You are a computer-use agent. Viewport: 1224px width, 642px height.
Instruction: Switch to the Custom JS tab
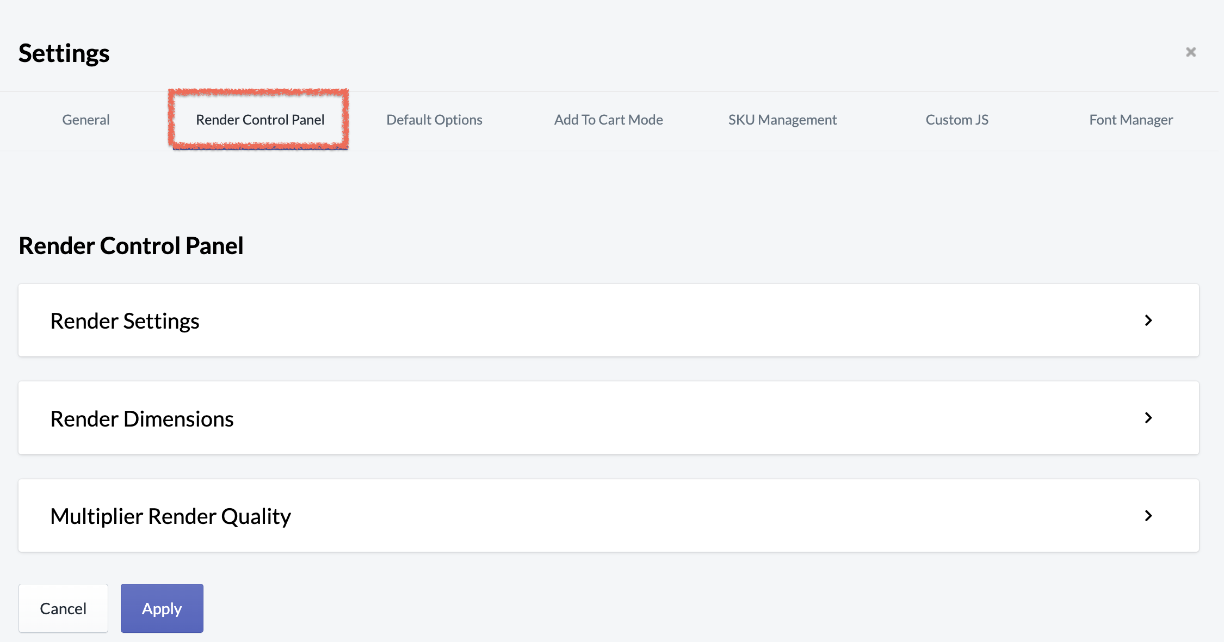(957, 120)
